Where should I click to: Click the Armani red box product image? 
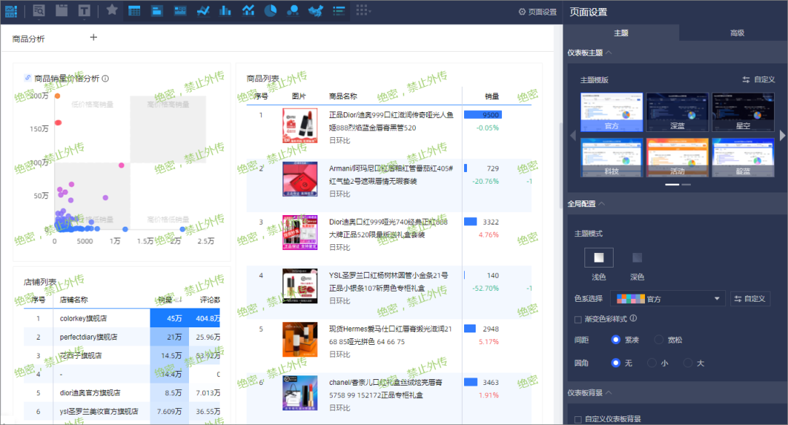300,179
